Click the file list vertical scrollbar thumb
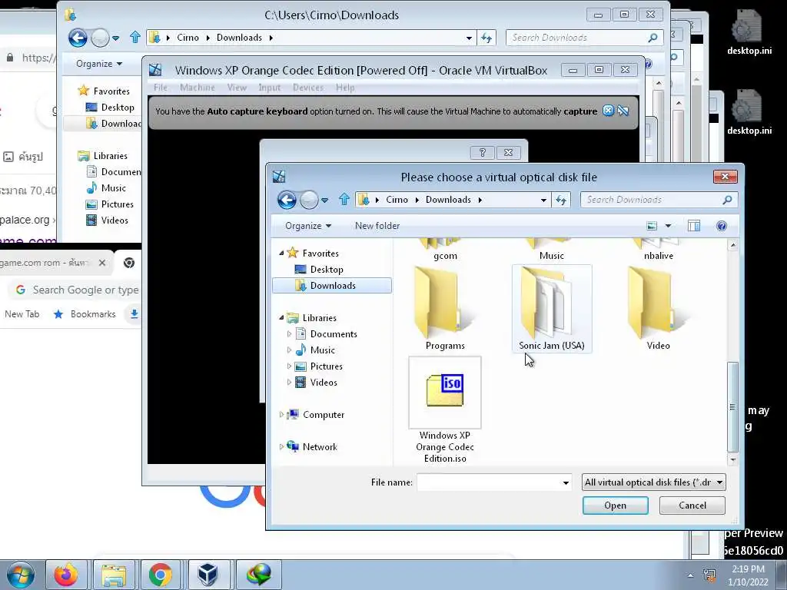 point(732,406)
